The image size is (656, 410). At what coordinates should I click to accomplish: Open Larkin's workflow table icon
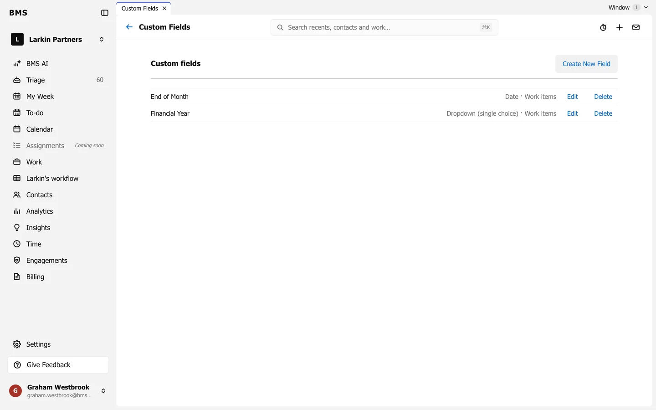17,179
